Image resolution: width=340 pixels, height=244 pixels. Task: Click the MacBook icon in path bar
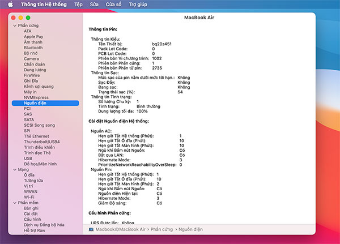(x=91, y=229)
